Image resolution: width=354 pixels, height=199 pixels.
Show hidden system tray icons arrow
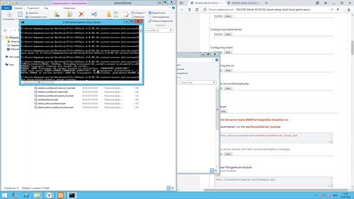(x=316, y=195)
